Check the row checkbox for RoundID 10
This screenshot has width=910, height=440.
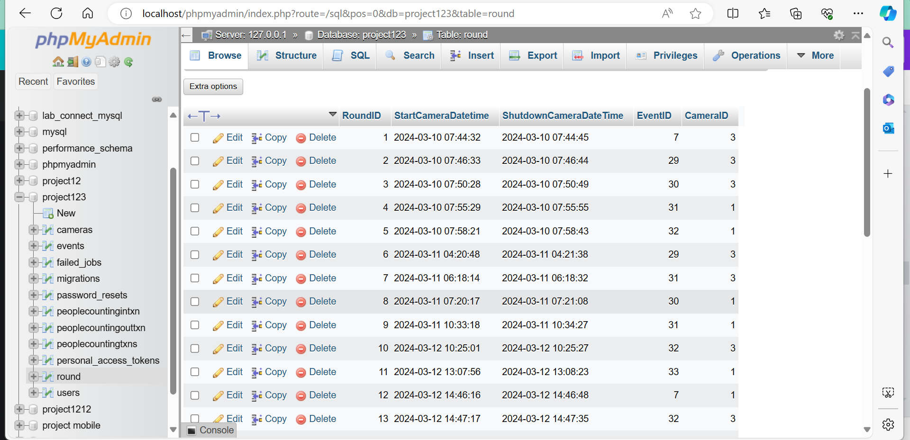[x=195, y=349]
